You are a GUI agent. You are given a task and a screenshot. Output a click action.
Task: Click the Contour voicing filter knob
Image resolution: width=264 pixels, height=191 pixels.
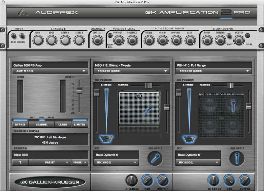coord(119,41)
